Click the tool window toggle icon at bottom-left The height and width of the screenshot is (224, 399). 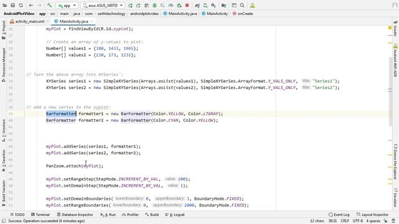tap(4, 221)
